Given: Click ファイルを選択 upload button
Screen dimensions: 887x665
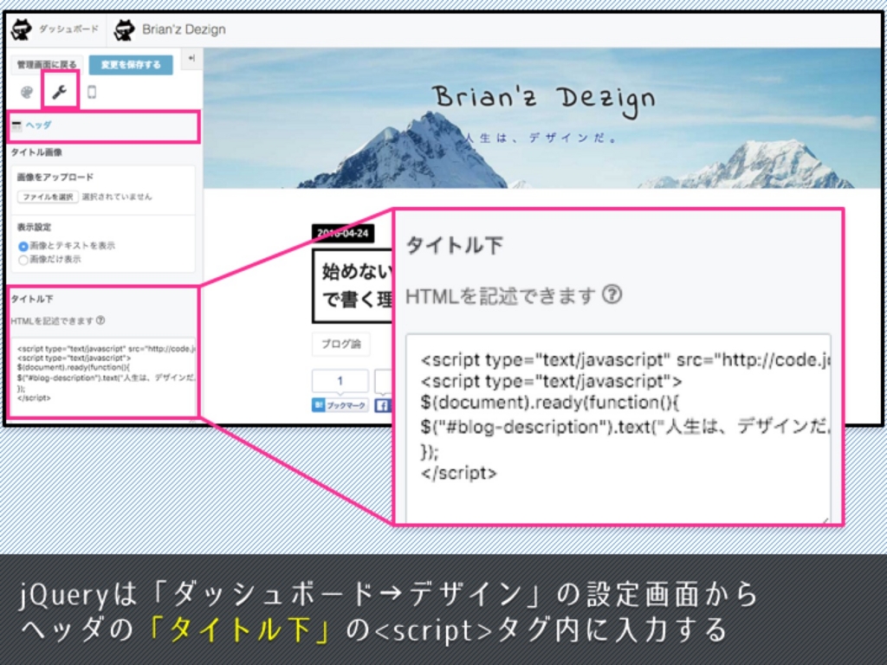Looking at the screenshot, I should click(49, 197).
